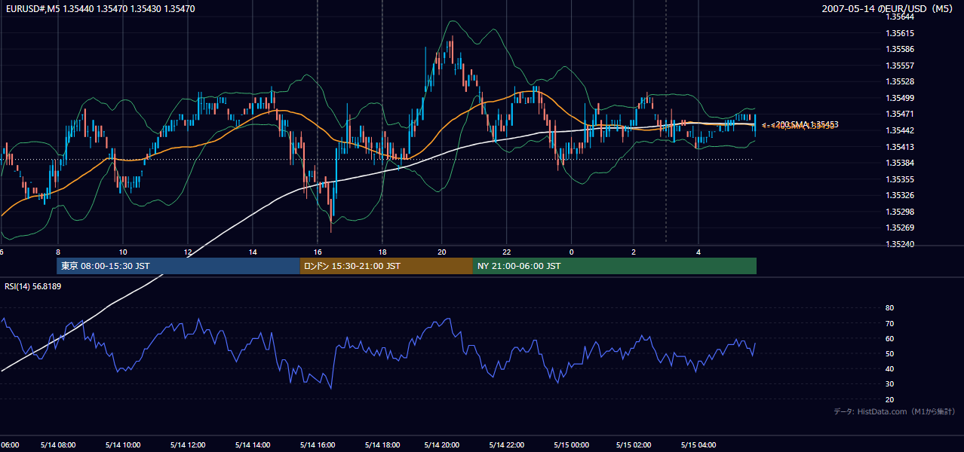Image resolution: width=964 pixels, height=452 pixels.
Task: Select the ロンドン 15:30-21:00 JST session bar
Action: [x=386, y=266]
